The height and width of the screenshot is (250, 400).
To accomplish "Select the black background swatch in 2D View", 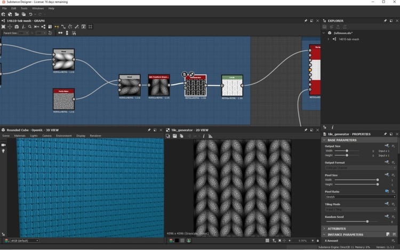I will point(177,240).
